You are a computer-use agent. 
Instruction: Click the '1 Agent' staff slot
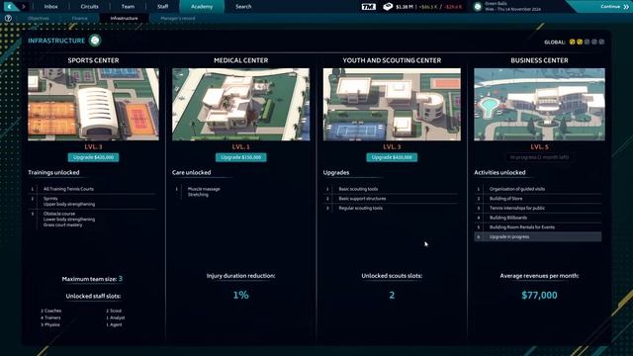[x=115, y=324]
